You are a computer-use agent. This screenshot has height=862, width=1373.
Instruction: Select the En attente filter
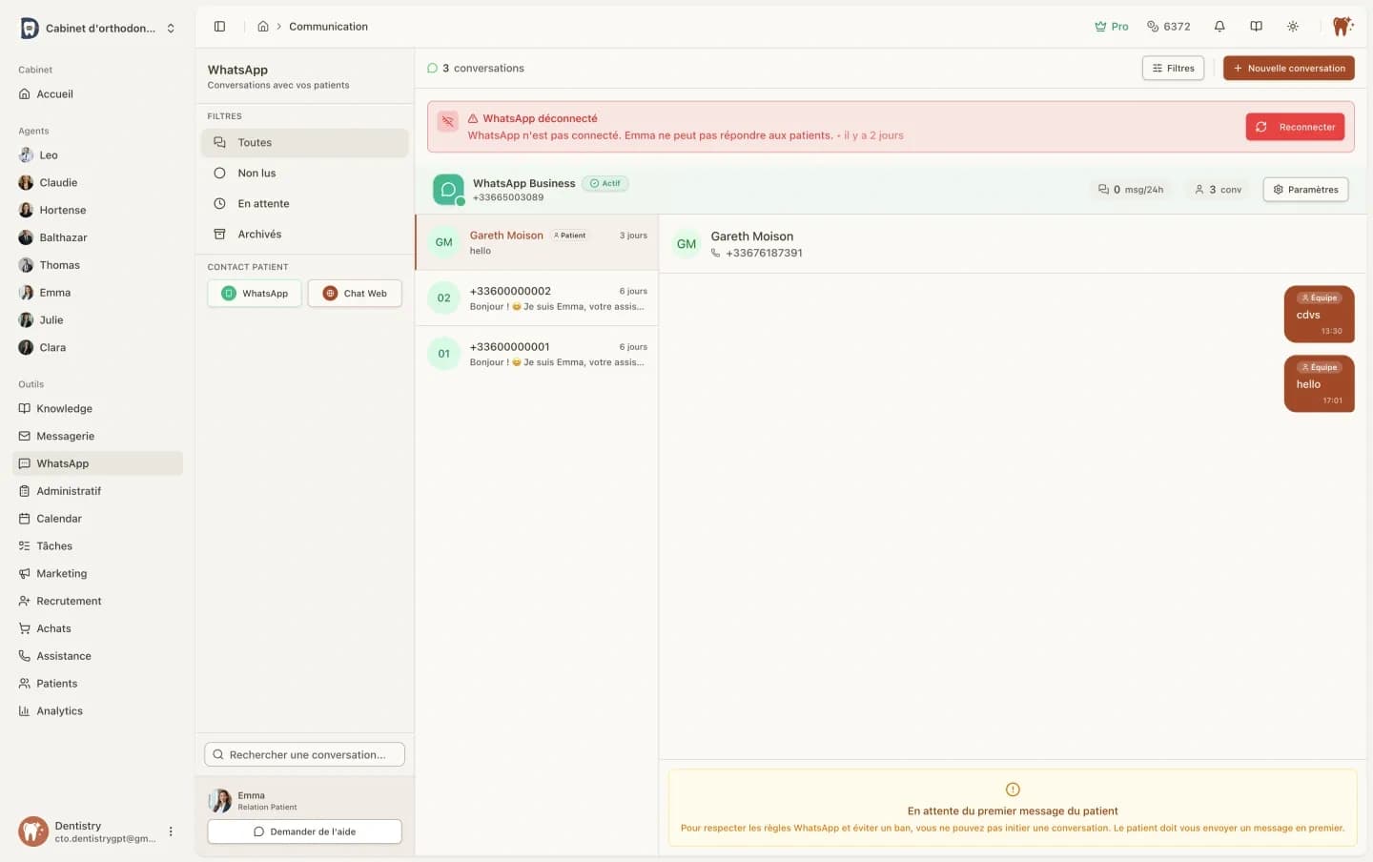point(262,203)
